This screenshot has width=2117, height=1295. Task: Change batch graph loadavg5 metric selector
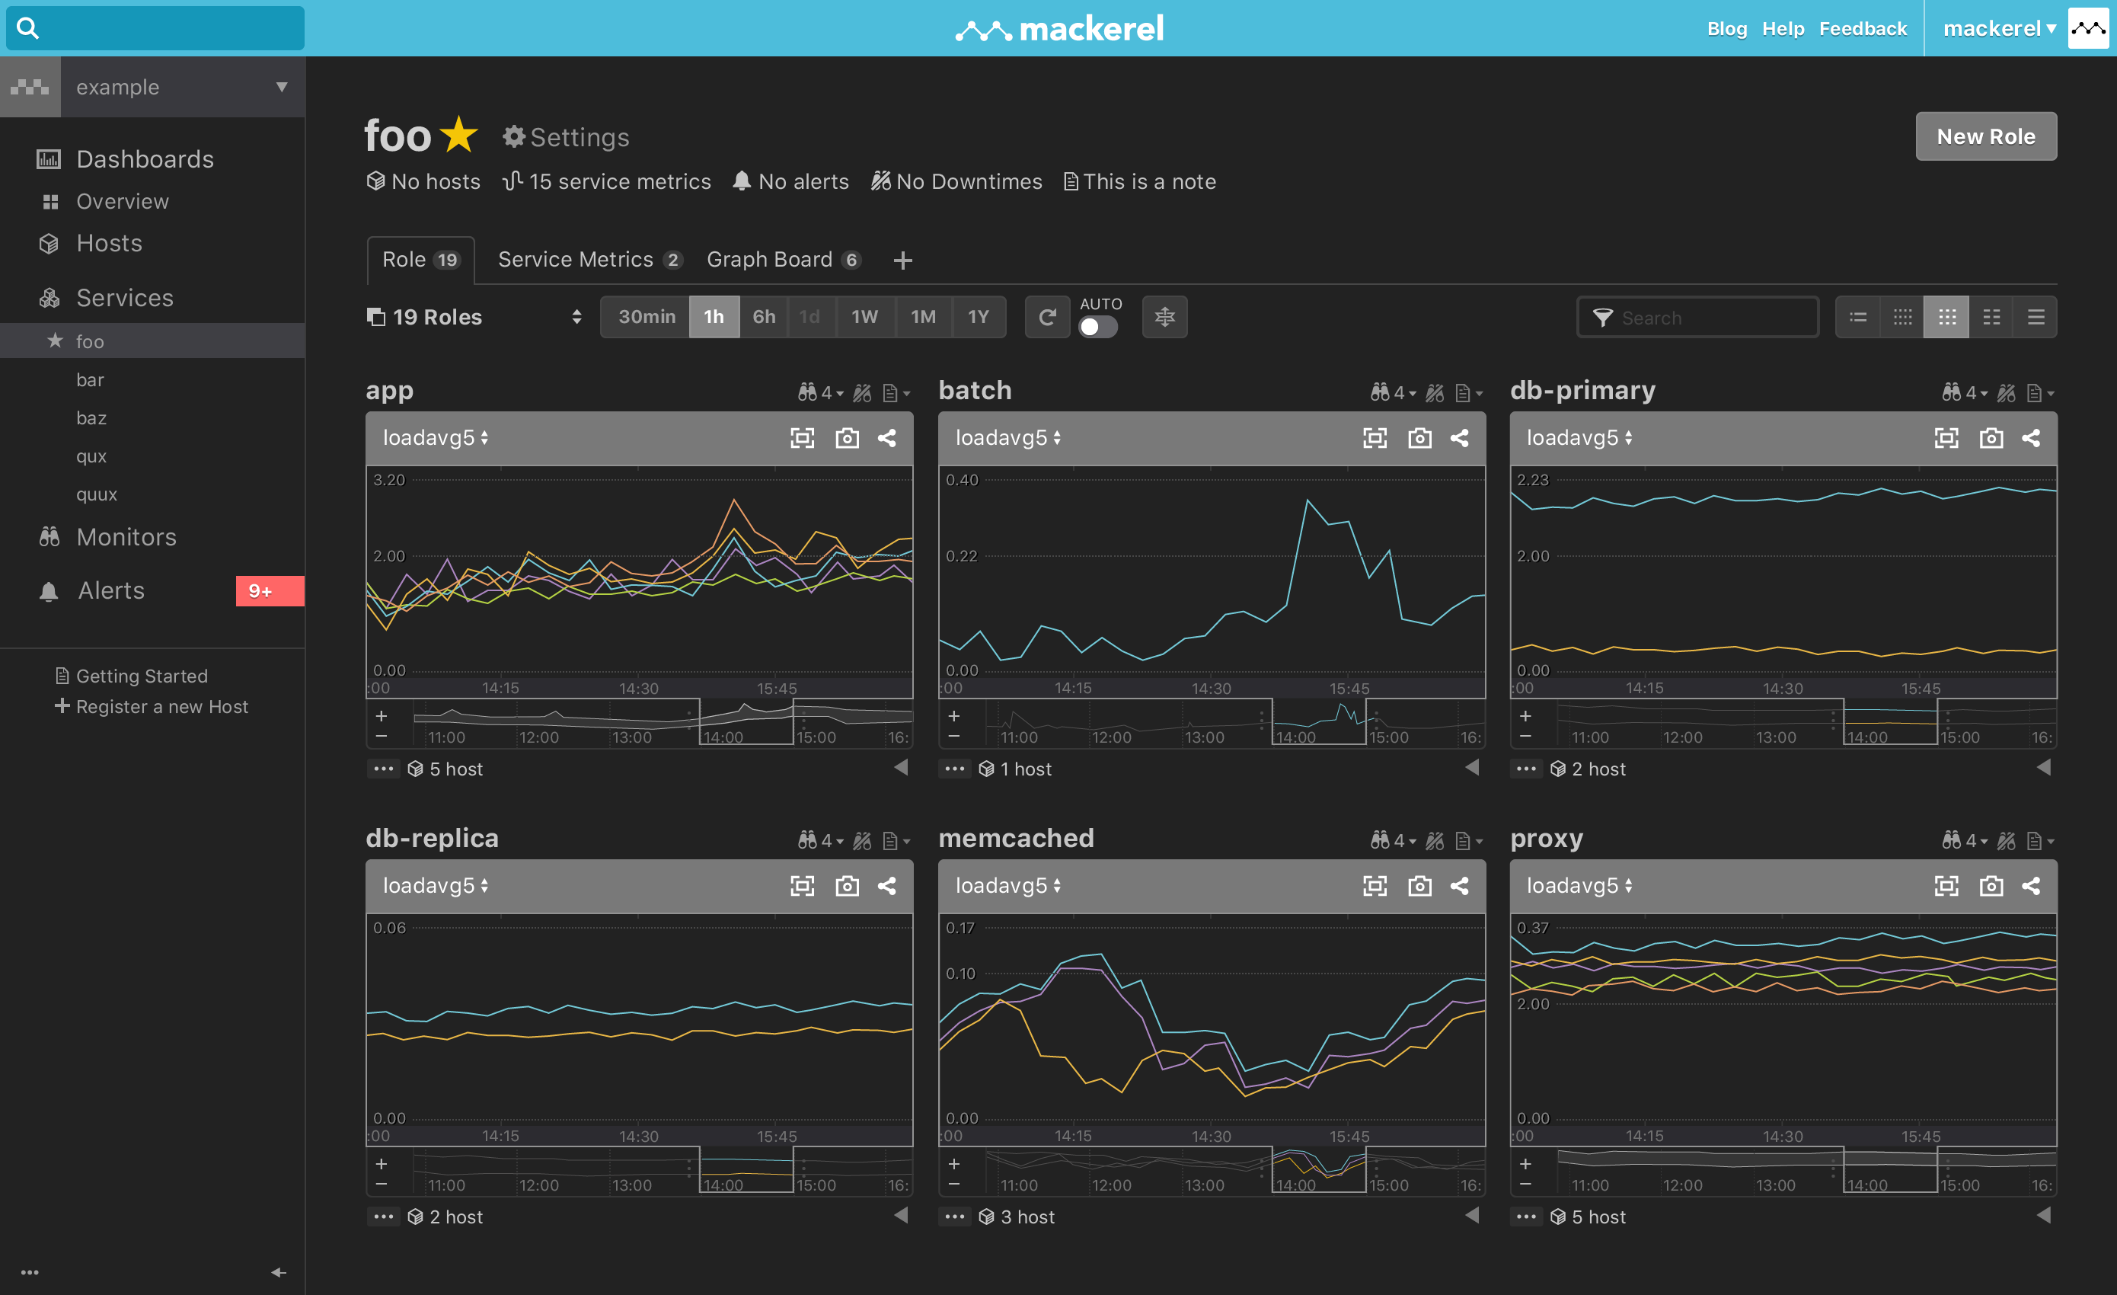(1007, 438)
